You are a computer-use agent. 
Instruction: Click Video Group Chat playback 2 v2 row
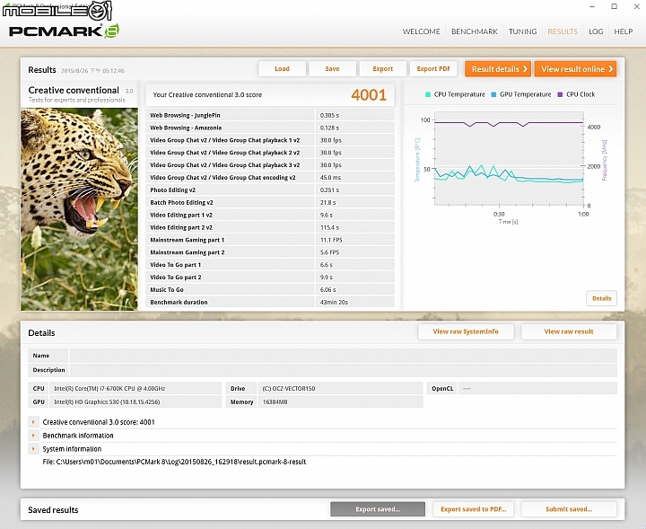(x=270, y=152)
